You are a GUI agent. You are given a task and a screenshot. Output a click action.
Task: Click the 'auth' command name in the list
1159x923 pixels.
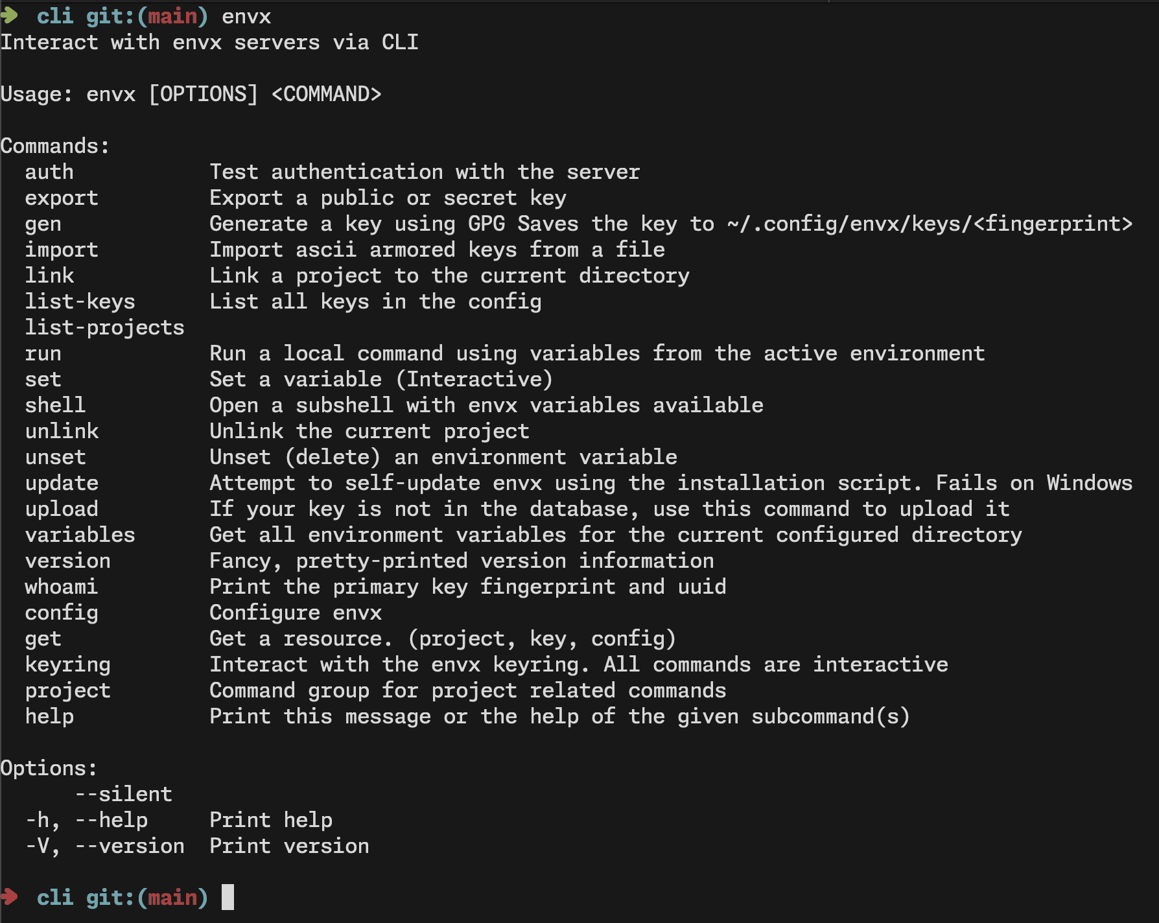[x=49, y=172]
